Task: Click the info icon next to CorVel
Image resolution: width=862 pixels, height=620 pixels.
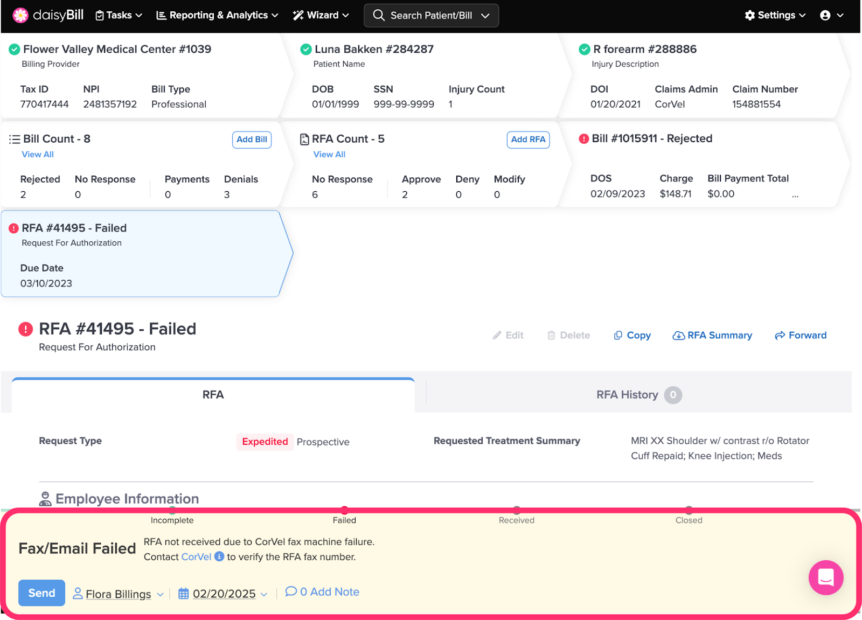Action: [x=219, y=556]
